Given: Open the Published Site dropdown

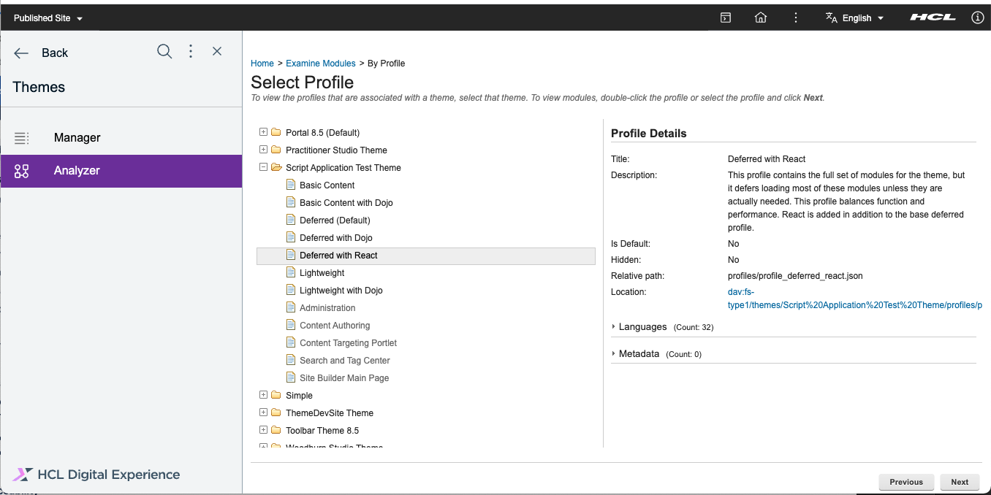Looking at the screenshot, I should [x=48, y=18].
